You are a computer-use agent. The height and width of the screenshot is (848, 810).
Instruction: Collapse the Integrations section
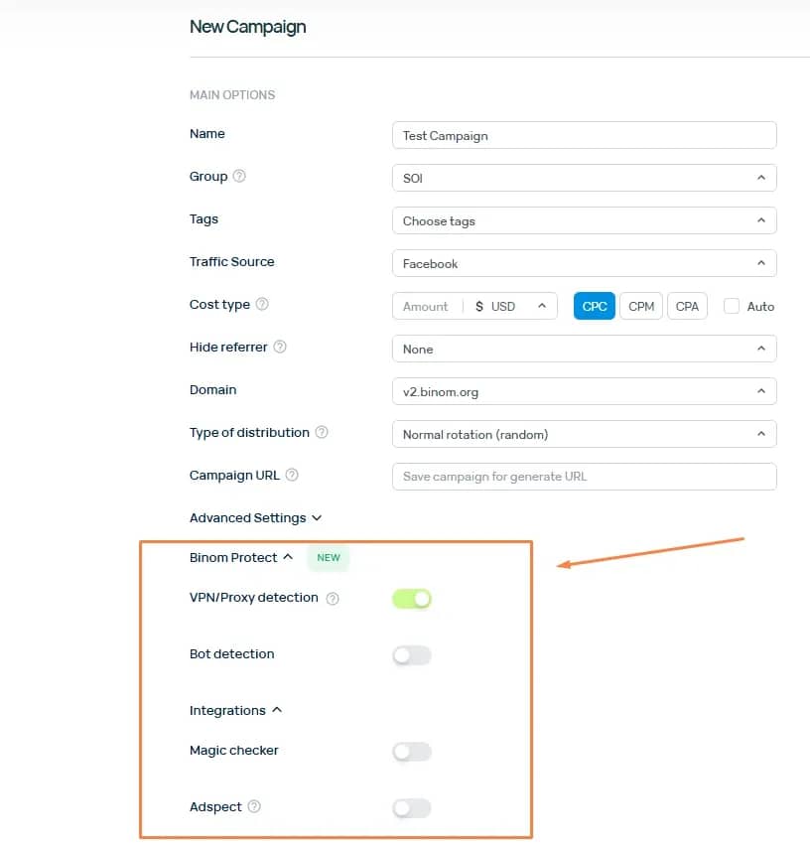point(236,710)
